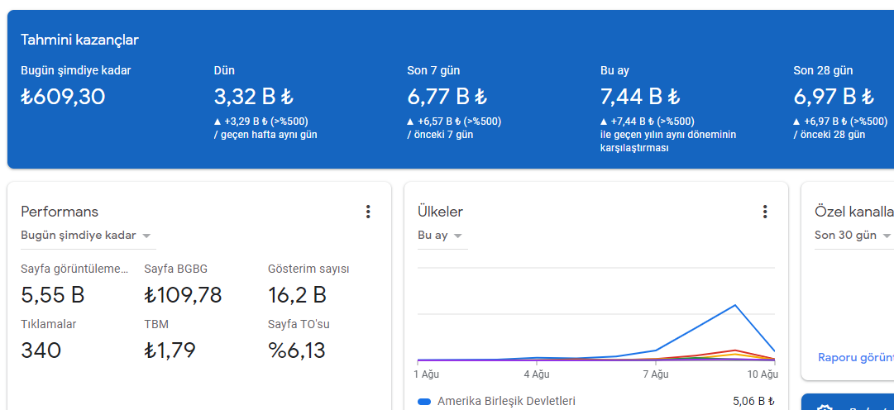
Task: Click the 'Tahmini kazançlar' heading
Action: coord(80,40)
